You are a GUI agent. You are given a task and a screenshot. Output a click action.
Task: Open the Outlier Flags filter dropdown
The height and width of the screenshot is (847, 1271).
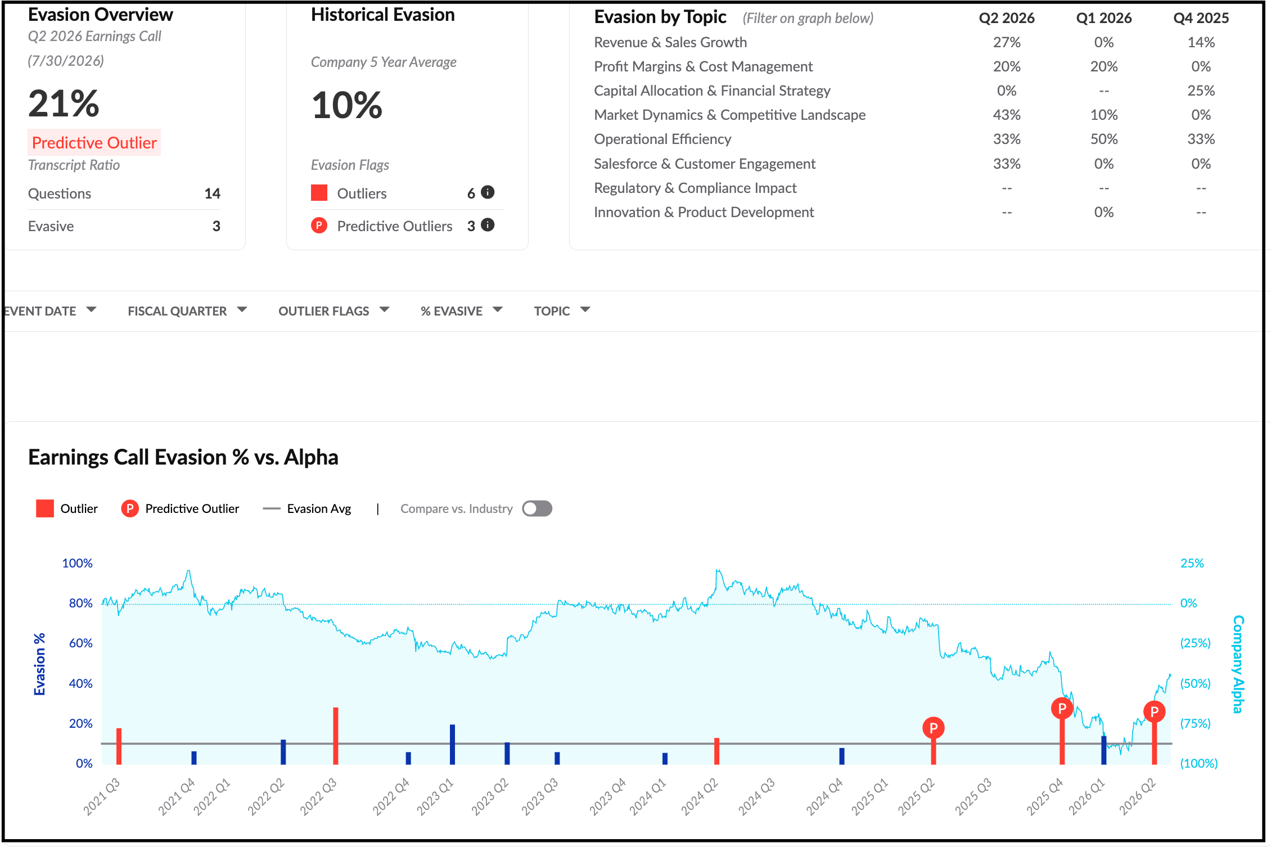pos(334,310)
